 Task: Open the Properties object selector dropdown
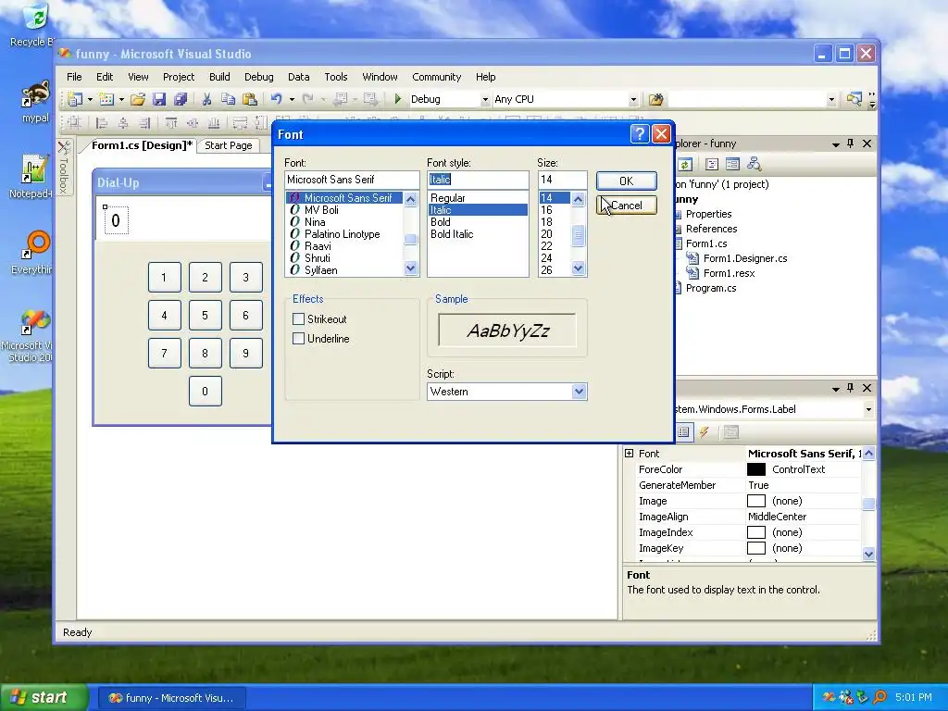coord(868,409)
